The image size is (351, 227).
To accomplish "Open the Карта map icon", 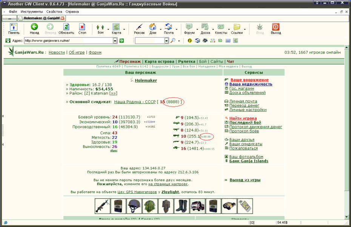I will [116, 29].
